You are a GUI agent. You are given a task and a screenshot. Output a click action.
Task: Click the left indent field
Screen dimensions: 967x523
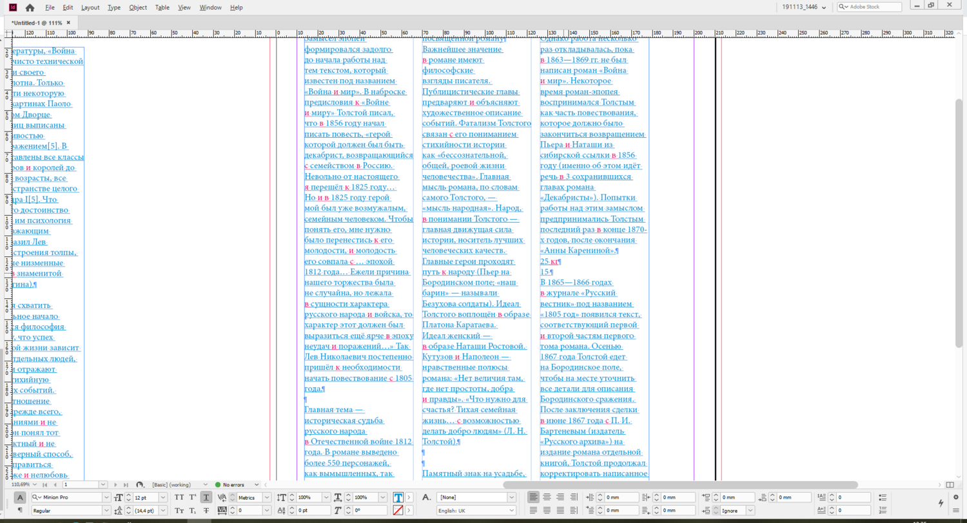(621, 497)
